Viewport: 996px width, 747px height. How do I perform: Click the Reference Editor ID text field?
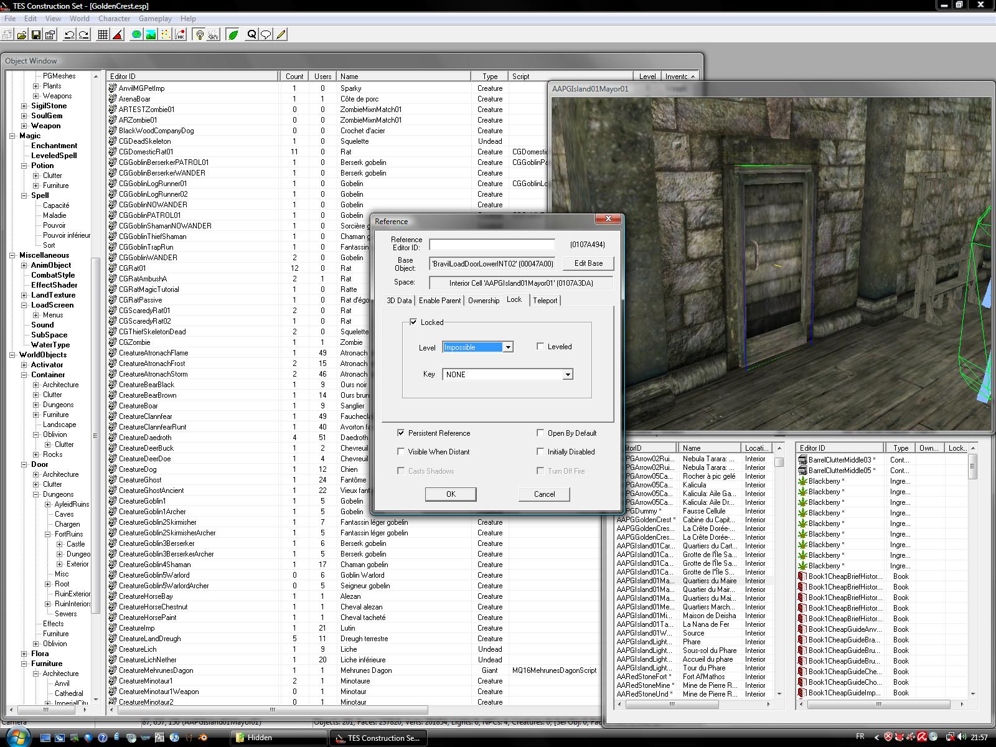pyautogui.click(x=492, y=245)
